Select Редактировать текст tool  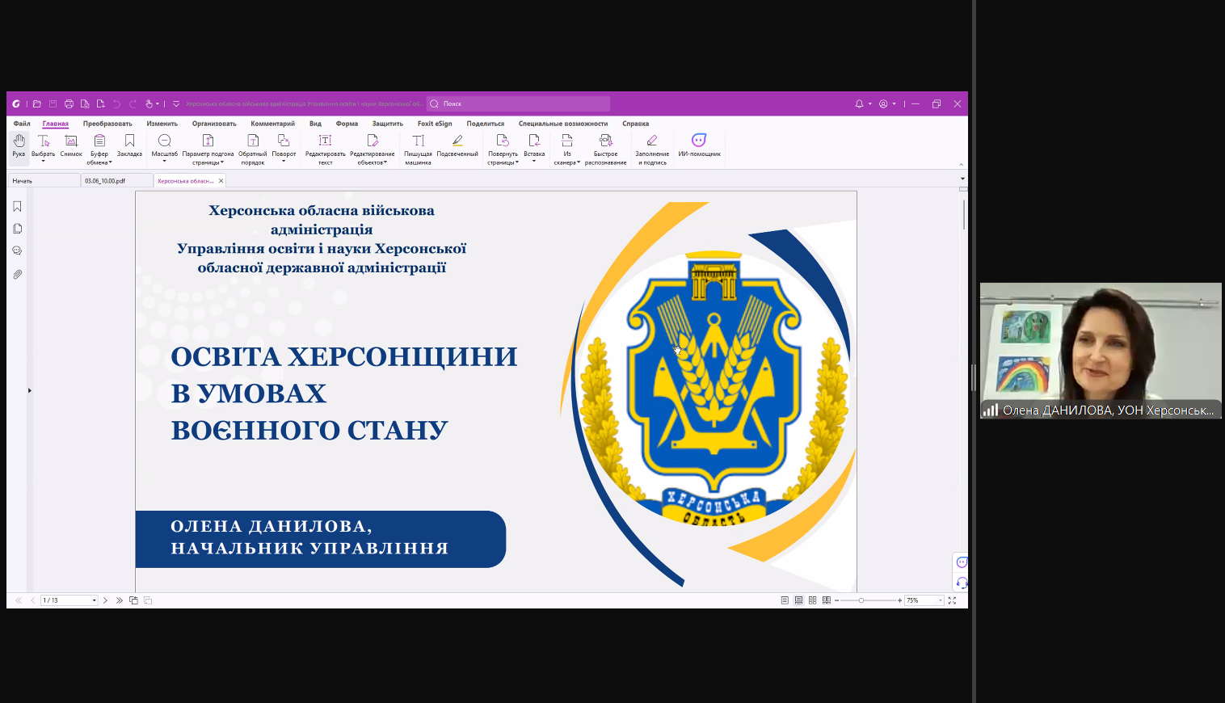[325, 149]
